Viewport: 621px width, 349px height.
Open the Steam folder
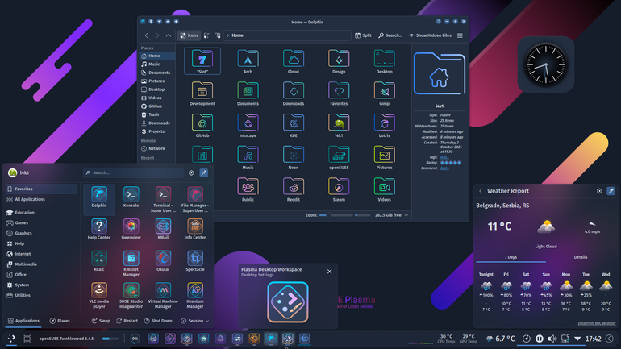339,189
